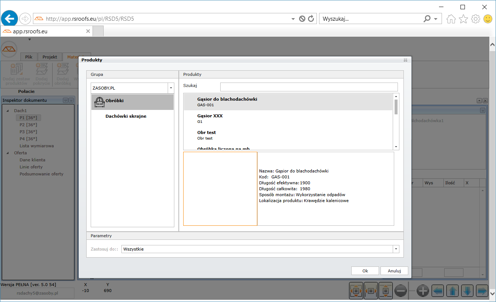This screenshot has height=302, width=496.
Task: Pan view up with blue arrow
Action: click(x=452, y=291)
